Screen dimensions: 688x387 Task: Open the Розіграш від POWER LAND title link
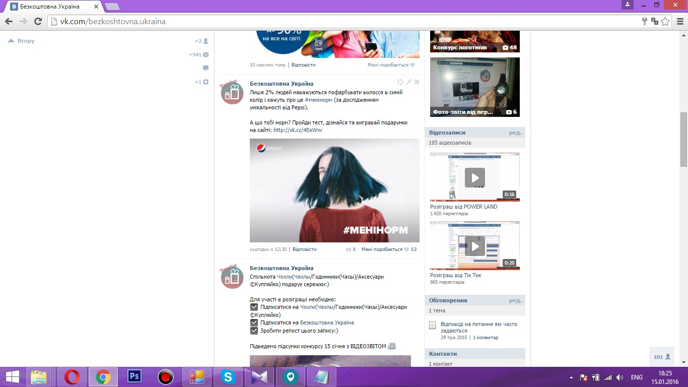pos(463,207)
